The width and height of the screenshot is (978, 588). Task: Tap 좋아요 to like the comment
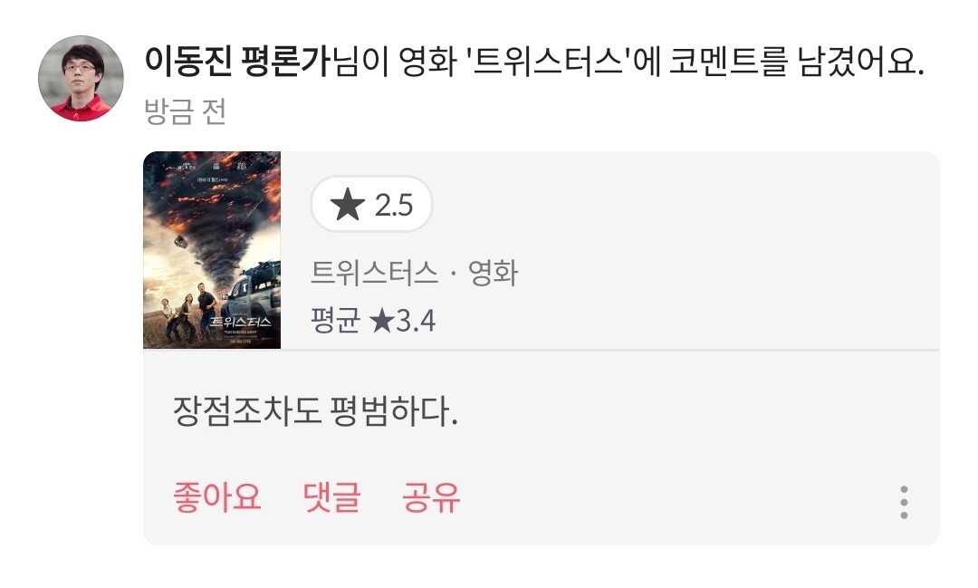click(216, 497)
